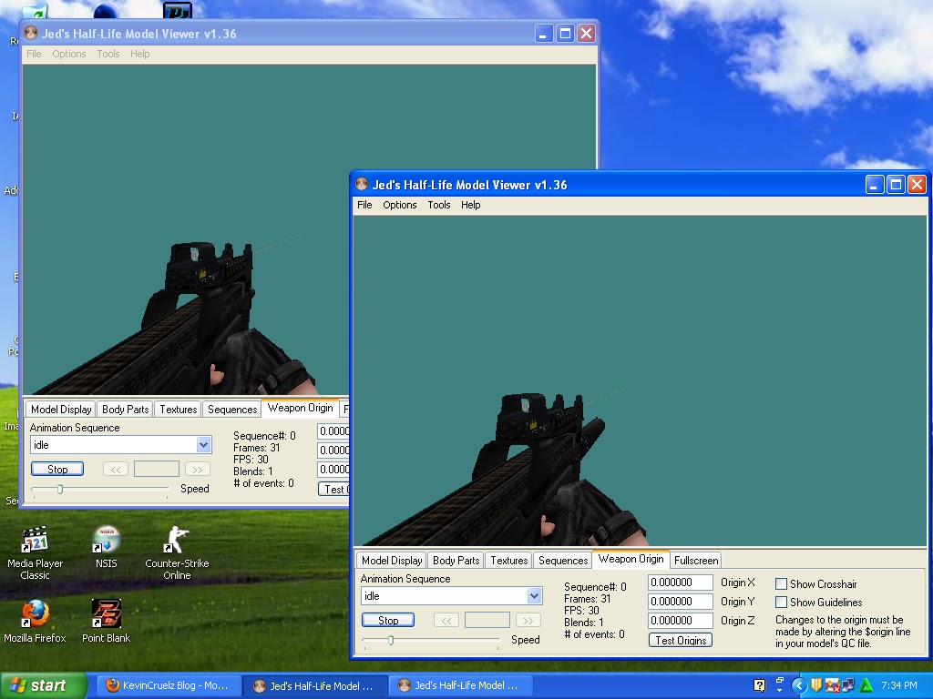
Task: Expand hidden tray icons arrow
Action: coord(798,685)
